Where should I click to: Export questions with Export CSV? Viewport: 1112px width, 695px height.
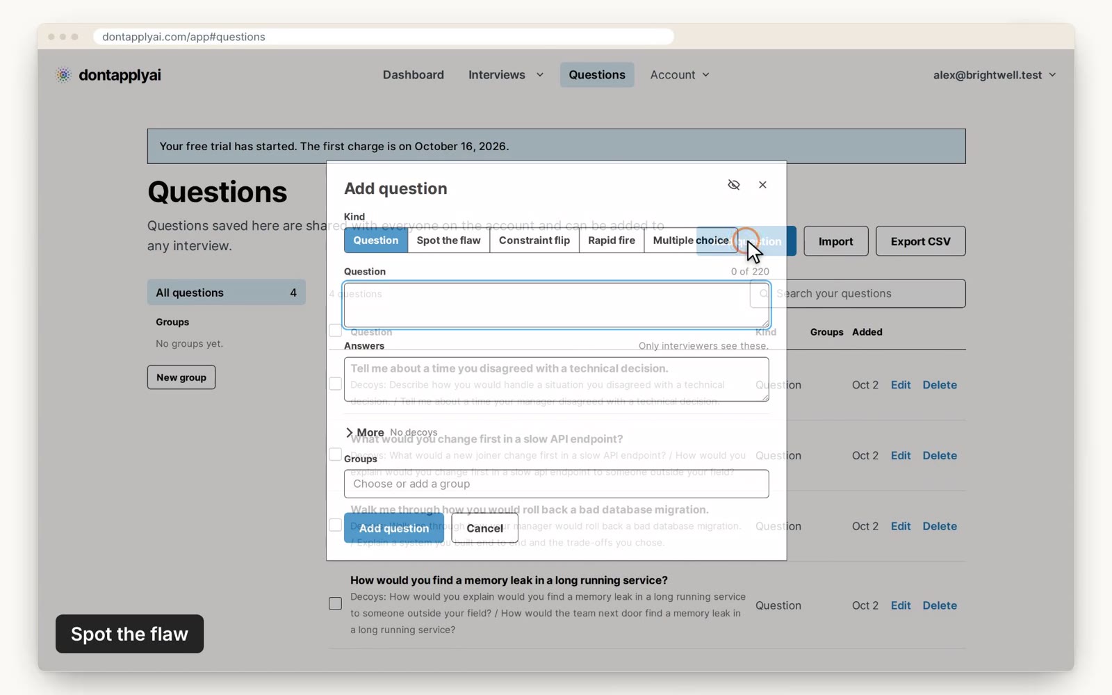pos(920,241)
